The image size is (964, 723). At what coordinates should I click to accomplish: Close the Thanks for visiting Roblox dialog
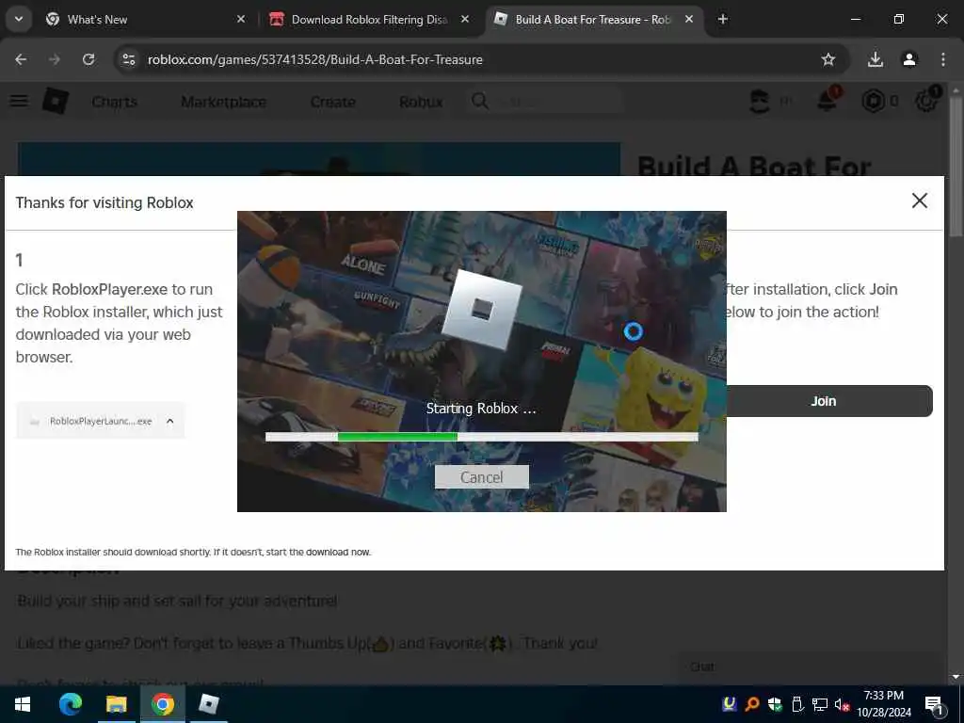(x=920, y=201)
